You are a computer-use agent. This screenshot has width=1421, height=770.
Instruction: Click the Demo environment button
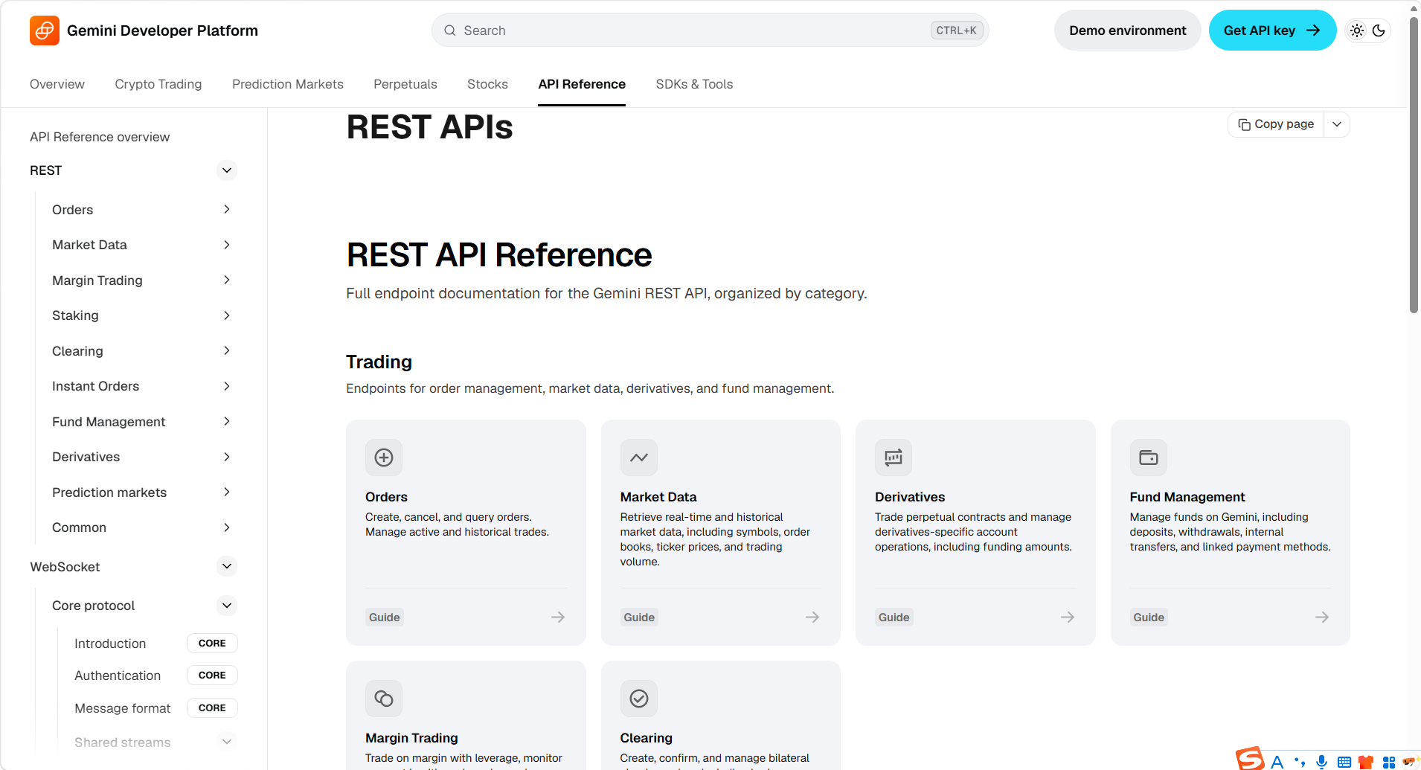pyautogui.click(x=1128, y=31)
